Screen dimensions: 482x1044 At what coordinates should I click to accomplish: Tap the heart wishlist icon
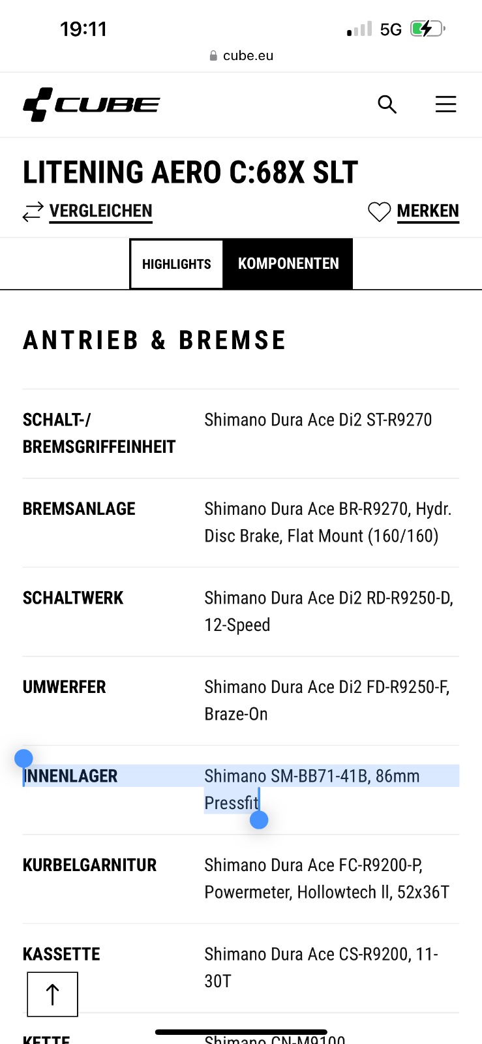(379, 211)
